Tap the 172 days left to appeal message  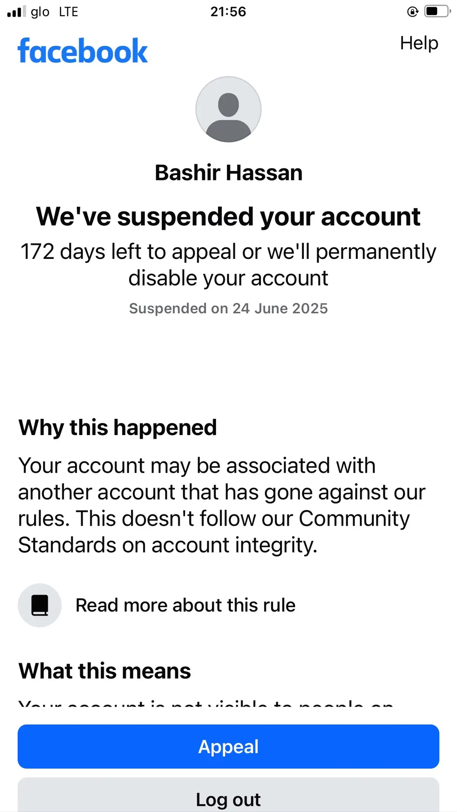[228, 265]
